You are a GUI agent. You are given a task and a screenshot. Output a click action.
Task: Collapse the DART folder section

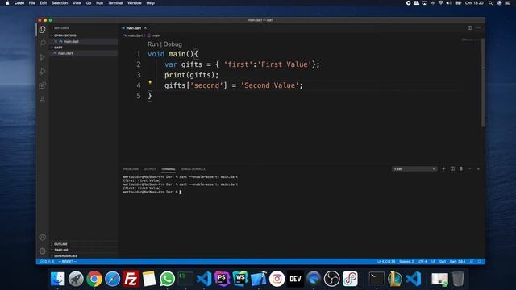tap(58, 48)
